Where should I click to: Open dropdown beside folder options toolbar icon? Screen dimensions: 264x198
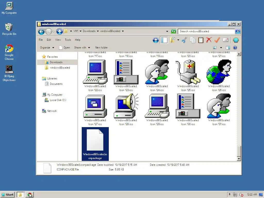(x=178, y=40)
